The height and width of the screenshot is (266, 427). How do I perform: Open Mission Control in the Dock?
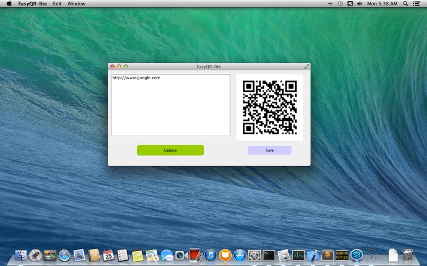[x=50, y=255]
